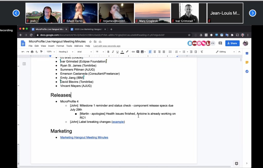Reload the page in browser
263x168 pixels.
pos(31,35)
